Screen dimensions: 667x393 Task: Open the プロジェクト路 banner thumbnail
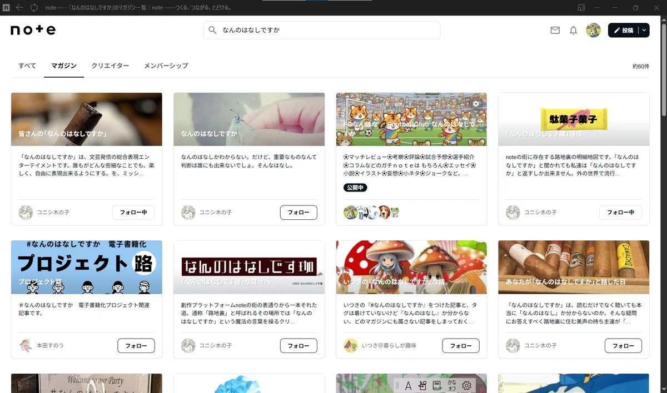tap(87, 267)
